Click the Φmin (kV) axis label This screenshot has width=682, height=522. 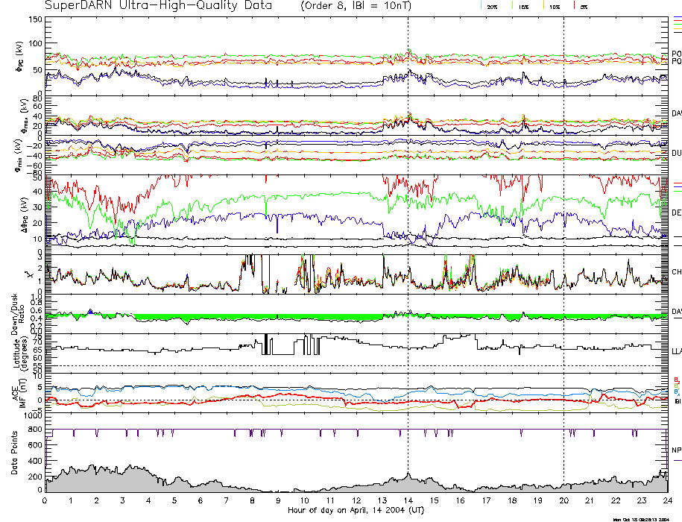click(x=19, y=155)
